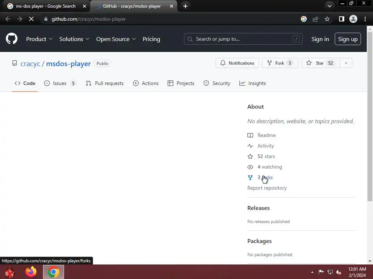The width and height of the screenshot is (373, 279).
Task: Show hidden tray icons arrow
Action: coord(312,272)
